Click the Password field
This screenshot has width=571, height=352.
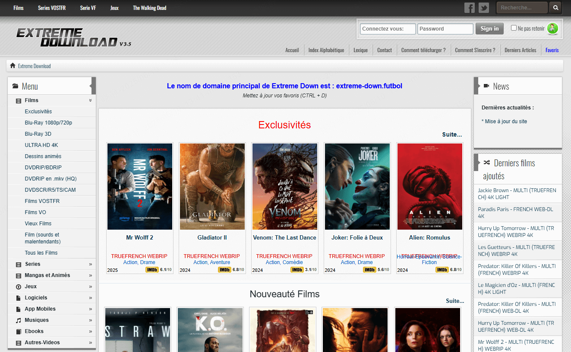445,29
